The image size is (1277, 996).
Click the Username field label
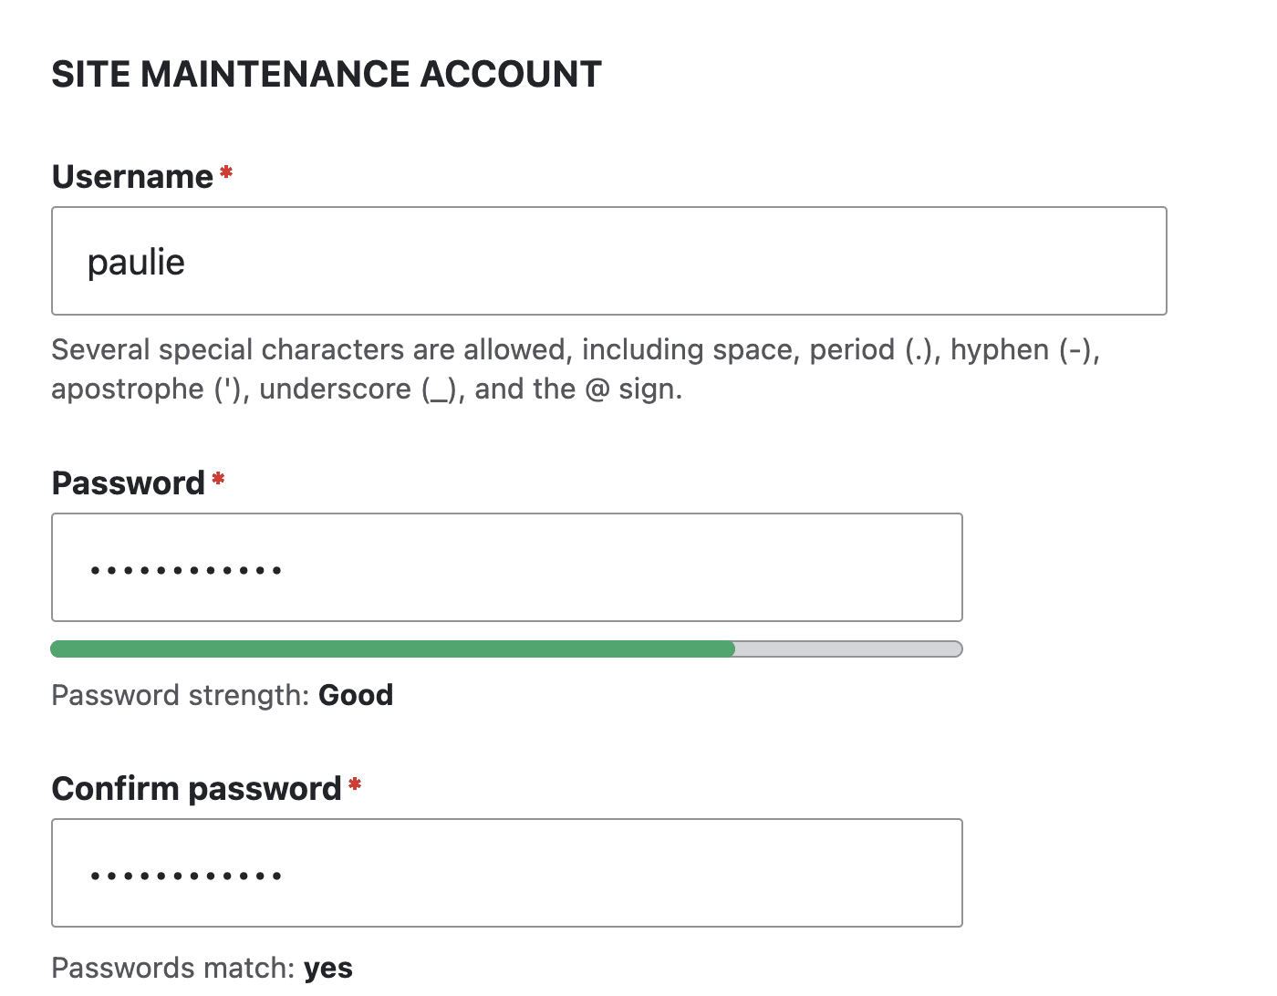134,177
